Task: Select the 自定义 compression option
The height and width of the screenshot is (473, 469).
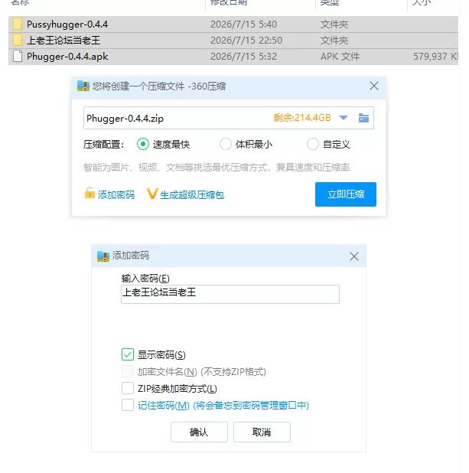Action: coord(312,144)
